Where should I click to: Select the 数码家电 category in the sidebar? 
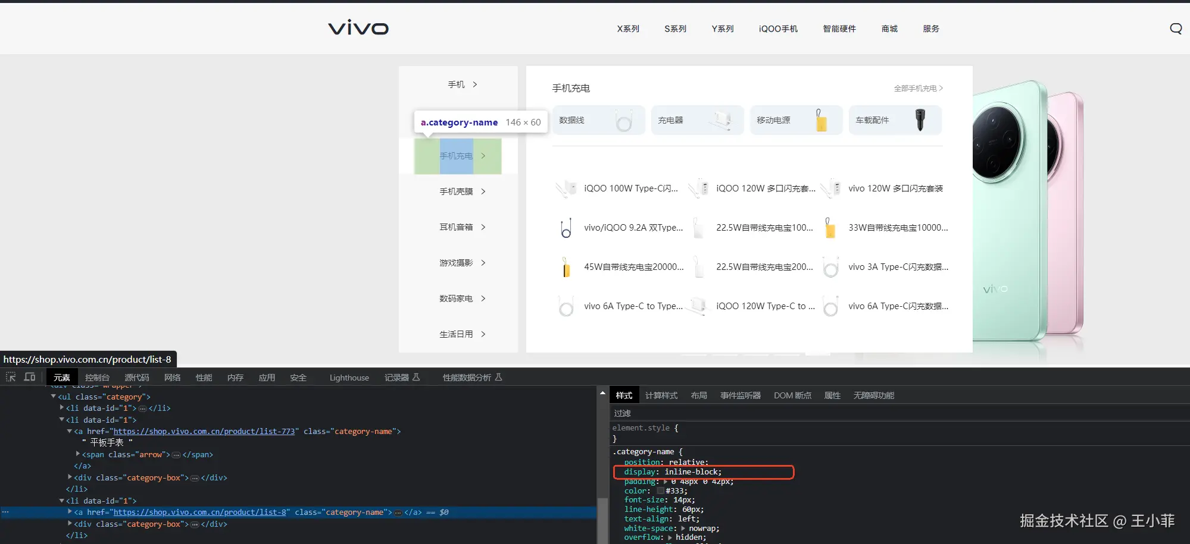458,298
